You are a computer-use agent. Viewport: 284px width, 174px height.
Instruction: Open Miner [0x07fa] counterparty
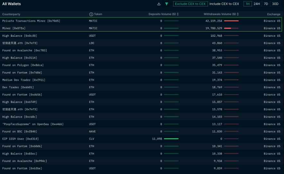tap(14, 28)
